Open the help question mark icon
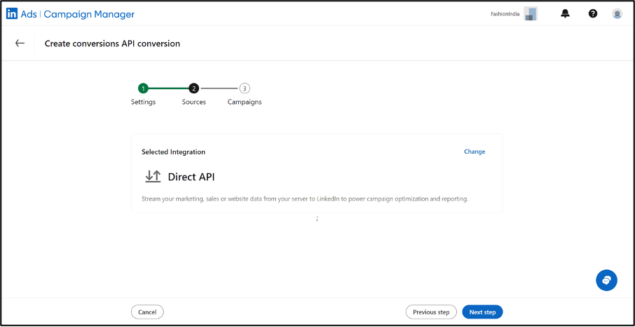Image resolution: width=635 pixels, height=327 pixels. tap(592, 14)
